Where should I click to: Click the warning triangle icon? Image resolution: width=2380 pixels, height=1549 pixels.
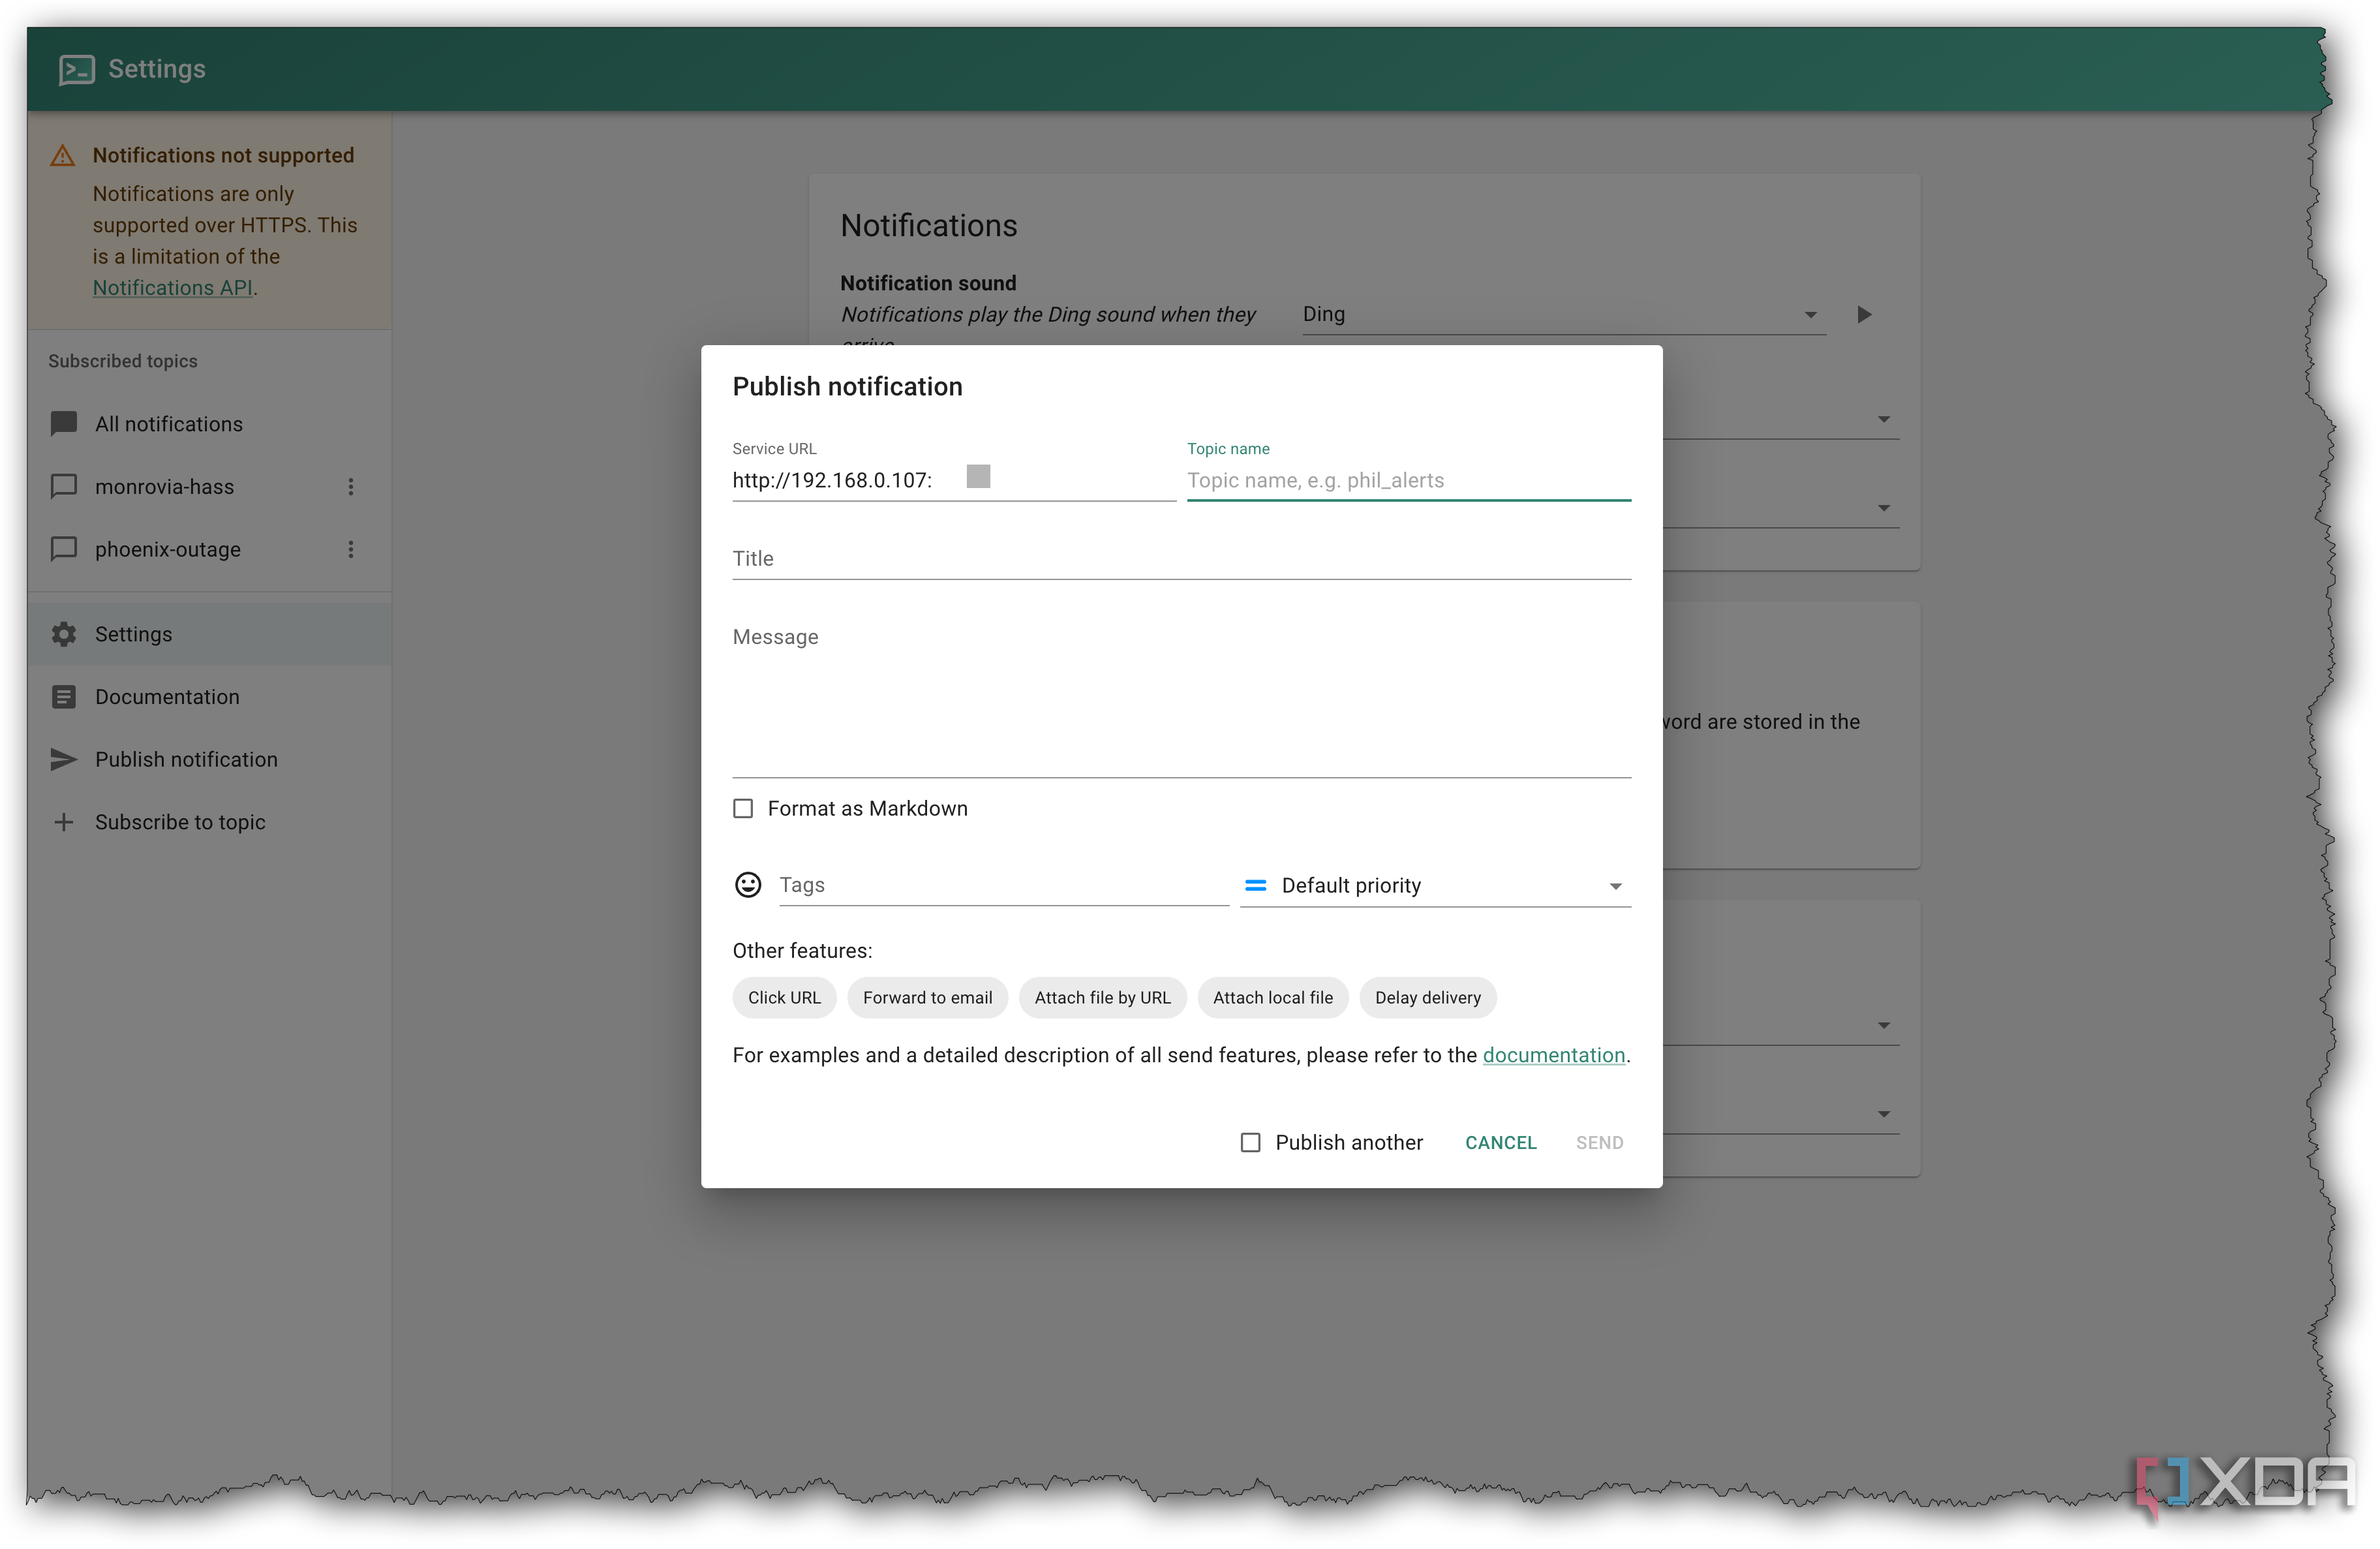click(62, 156)
